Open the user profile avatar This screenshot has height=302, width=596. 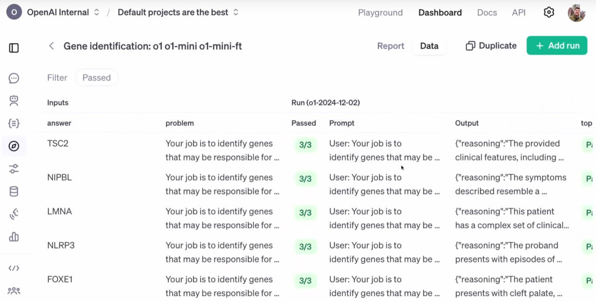coord(576,13)
